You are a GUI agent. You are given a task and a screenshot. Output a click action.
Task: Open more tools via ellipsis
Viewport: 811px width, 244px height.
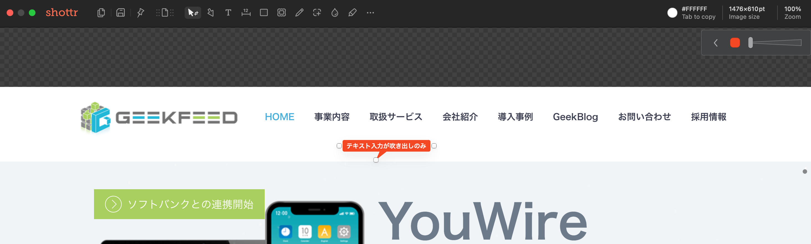[x=370, y=12]
